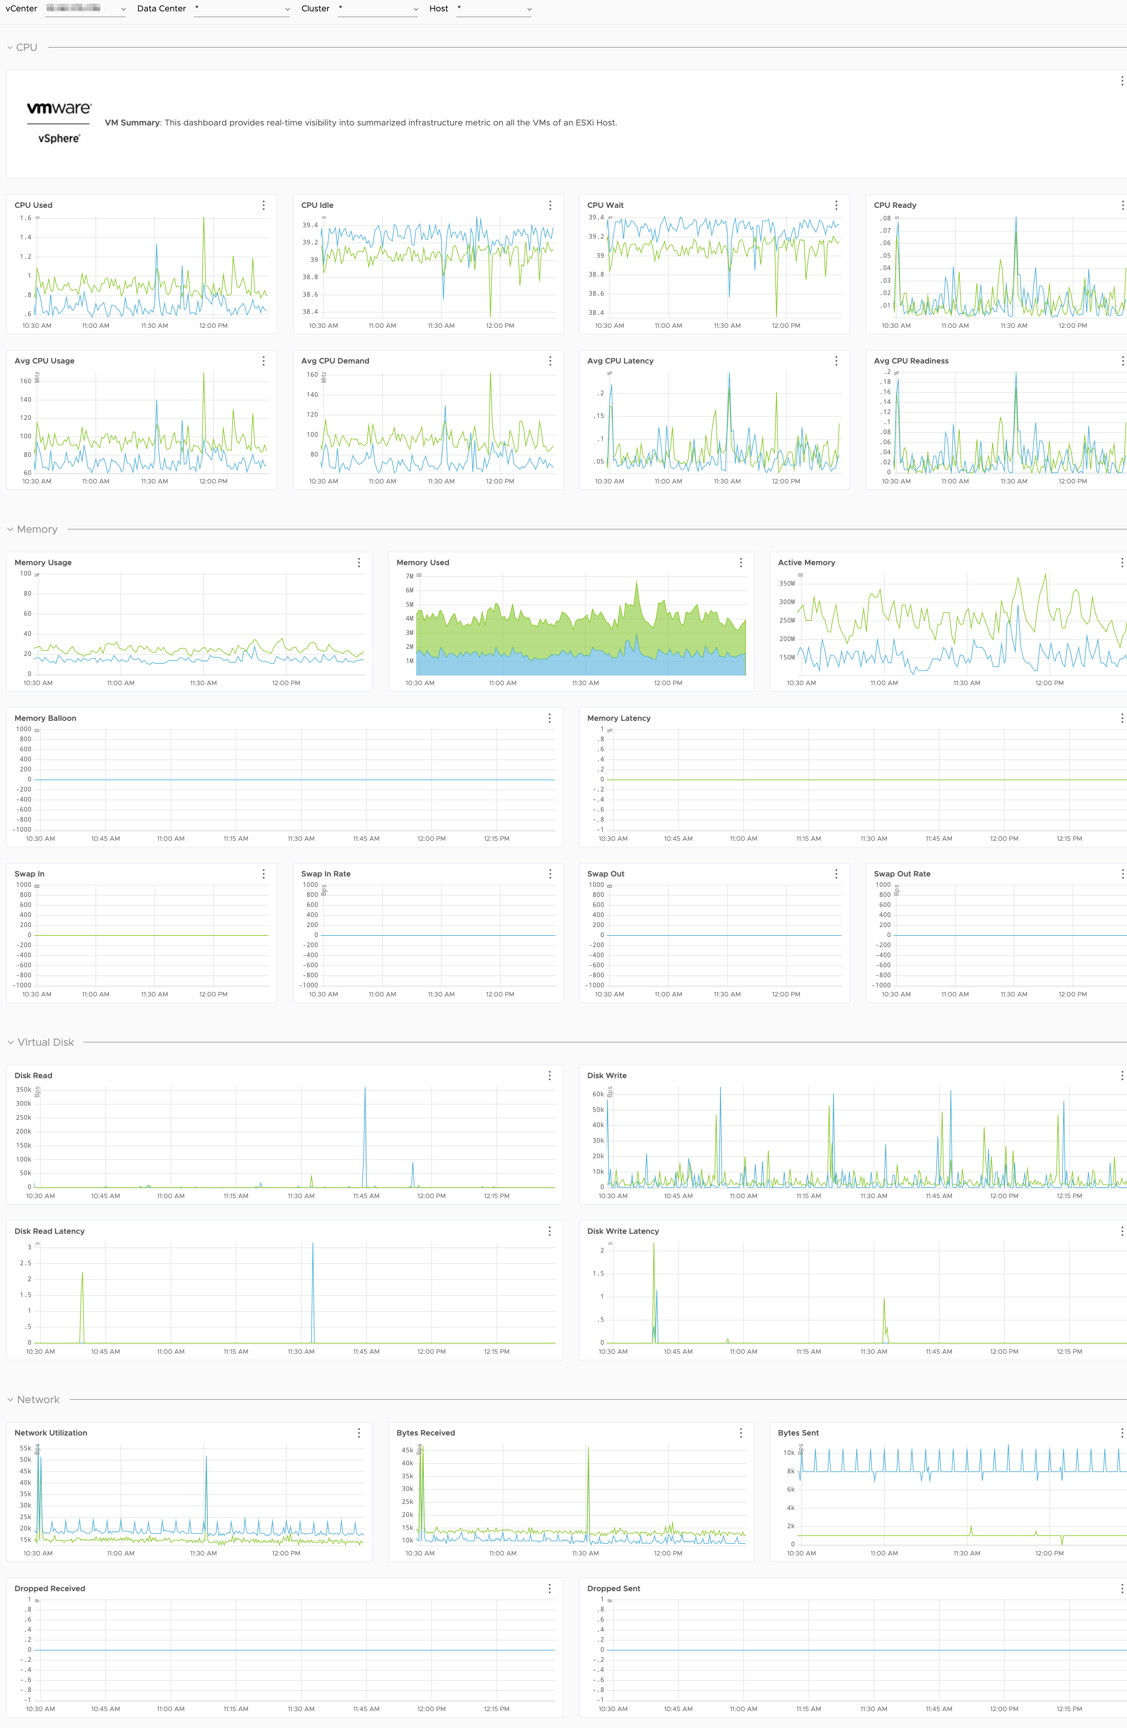Viewport: 1127px width, 1728px height.
Task: Open Network Utilization panel kebab menu
Action: coord(359,1433)
